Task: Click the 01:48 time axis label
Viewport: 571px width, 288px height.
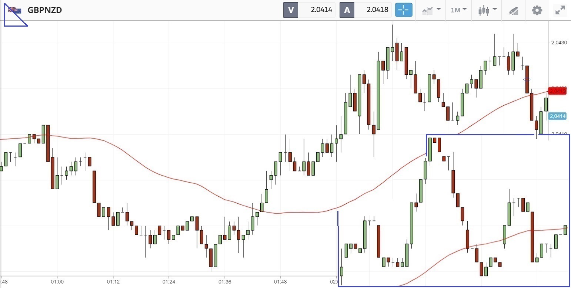Action: tap(280, 282)
